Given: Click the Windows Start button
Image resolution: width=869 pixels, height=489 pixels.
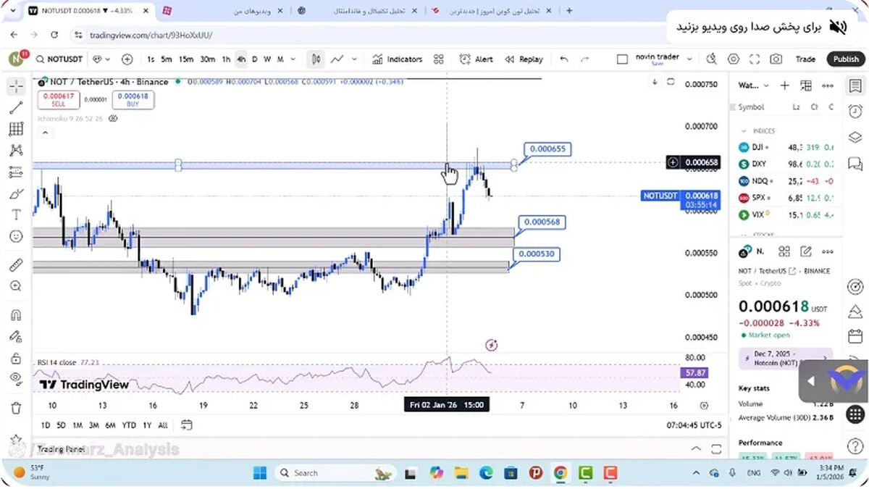Looking at the screenshot, I should pyautogui.click(x=260, y=473).
